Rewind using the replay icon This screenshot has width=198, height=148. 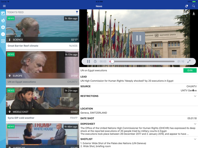95,61
